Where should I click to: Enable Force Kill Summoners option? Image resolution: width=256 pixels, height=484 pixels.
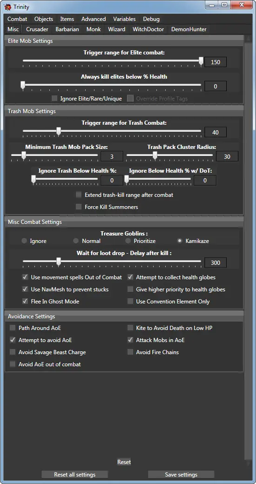tap(79, 207)
